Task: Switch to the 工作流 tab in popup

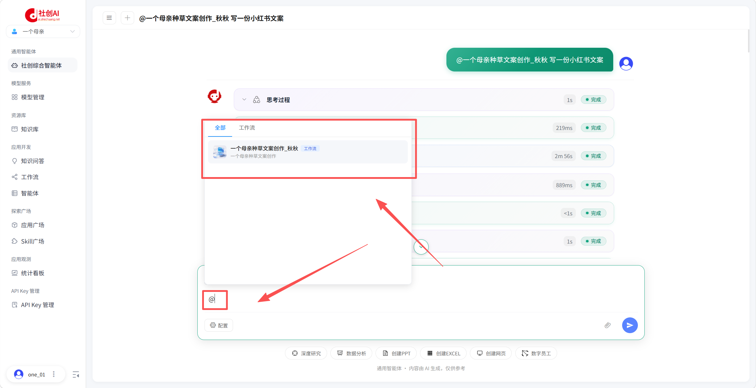Action: [247, 128]
